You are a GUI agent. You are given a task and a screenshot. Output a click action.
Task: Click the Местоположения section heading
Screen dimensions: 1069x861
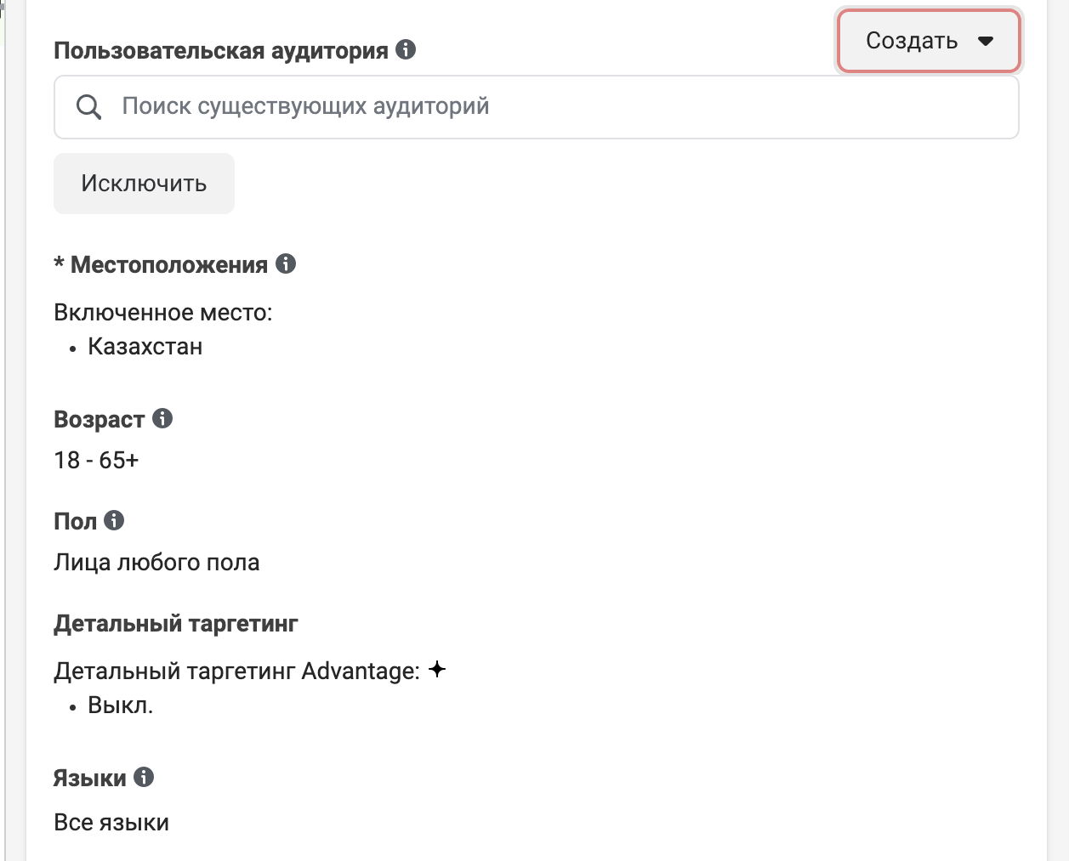point(168,264)
